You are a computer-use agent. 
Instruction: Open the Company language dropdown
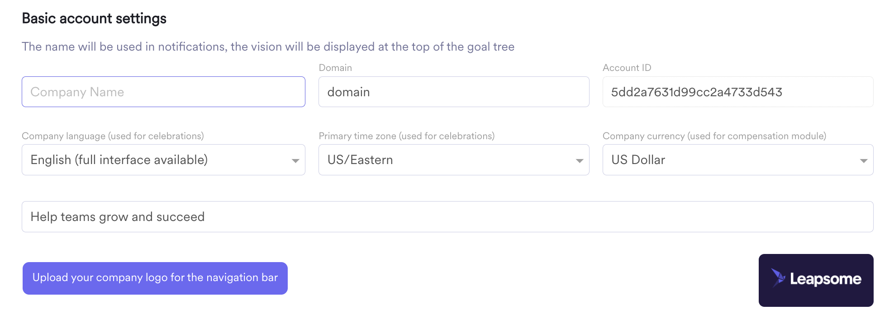163,160
